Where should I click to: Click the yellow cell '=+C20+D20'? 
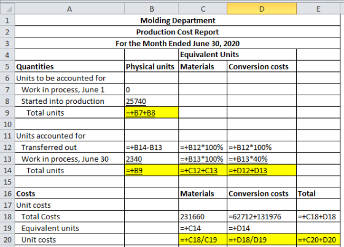[x=318, y=240]
